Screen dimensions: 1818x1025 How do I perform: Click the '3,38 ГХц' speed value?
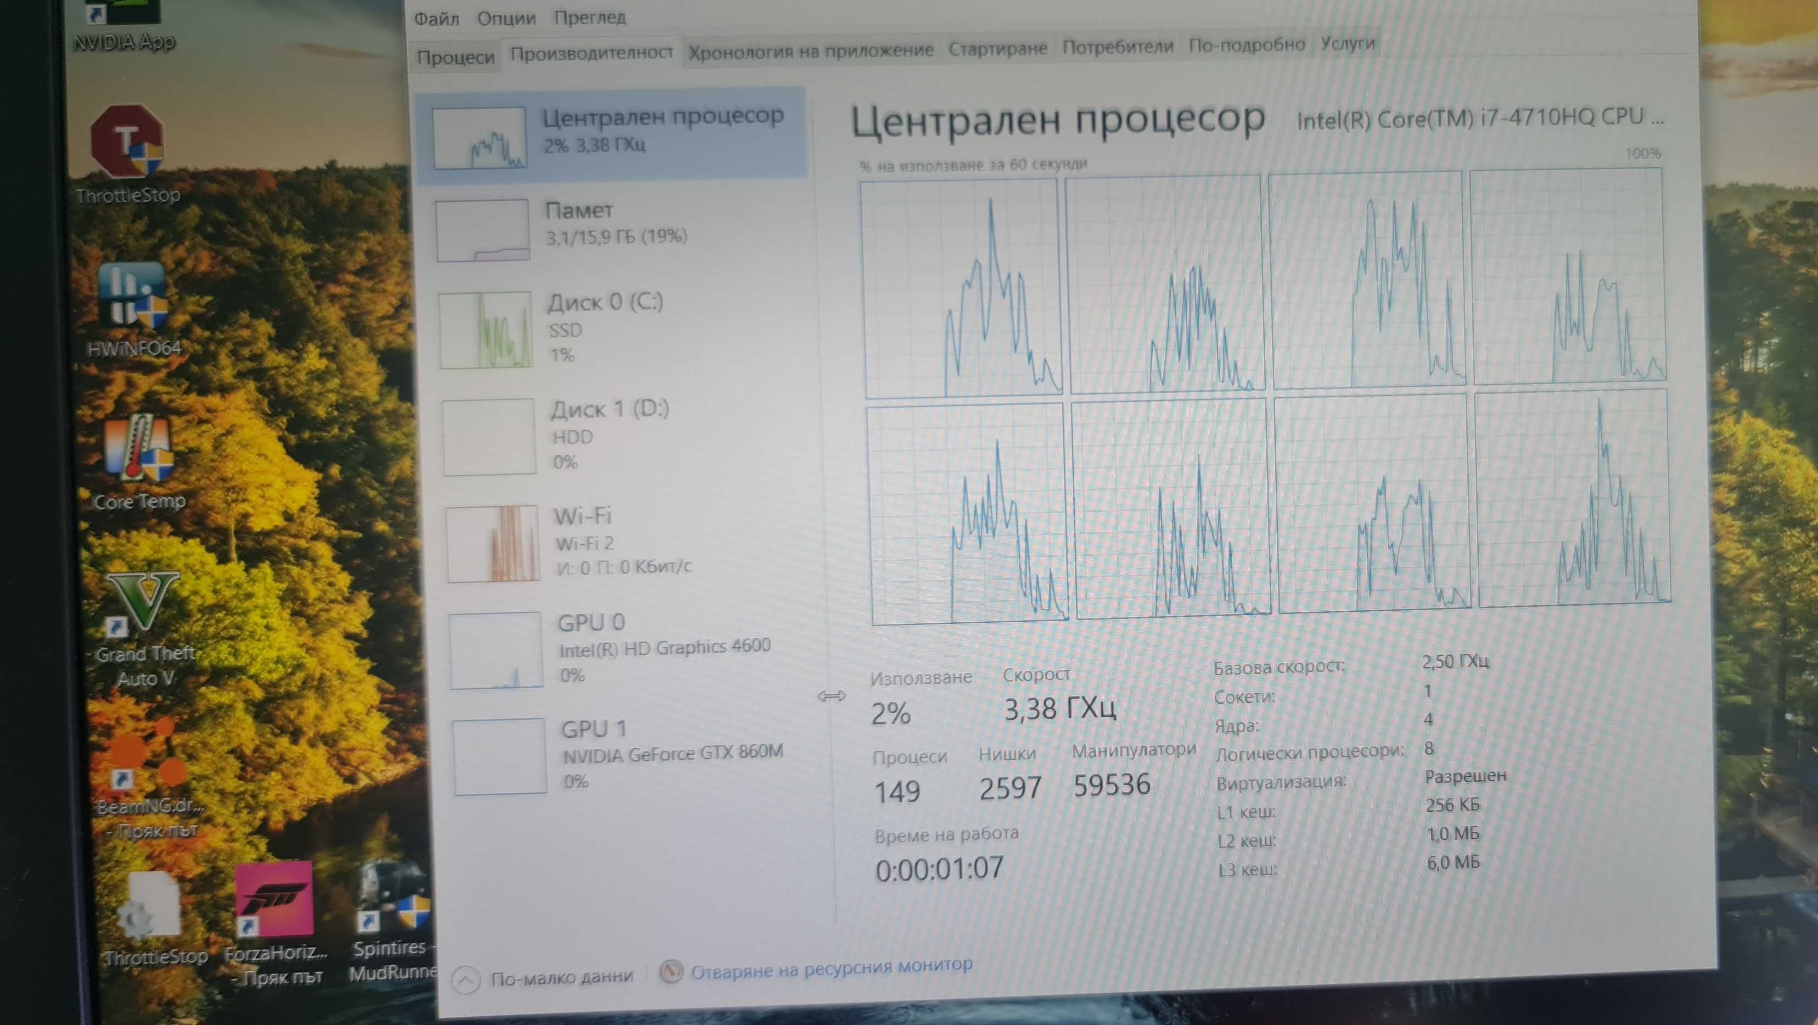(1059, 708)
